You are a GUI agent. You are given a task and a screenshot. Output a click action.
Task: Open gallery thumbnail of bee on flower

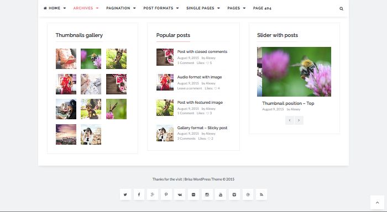91,59
